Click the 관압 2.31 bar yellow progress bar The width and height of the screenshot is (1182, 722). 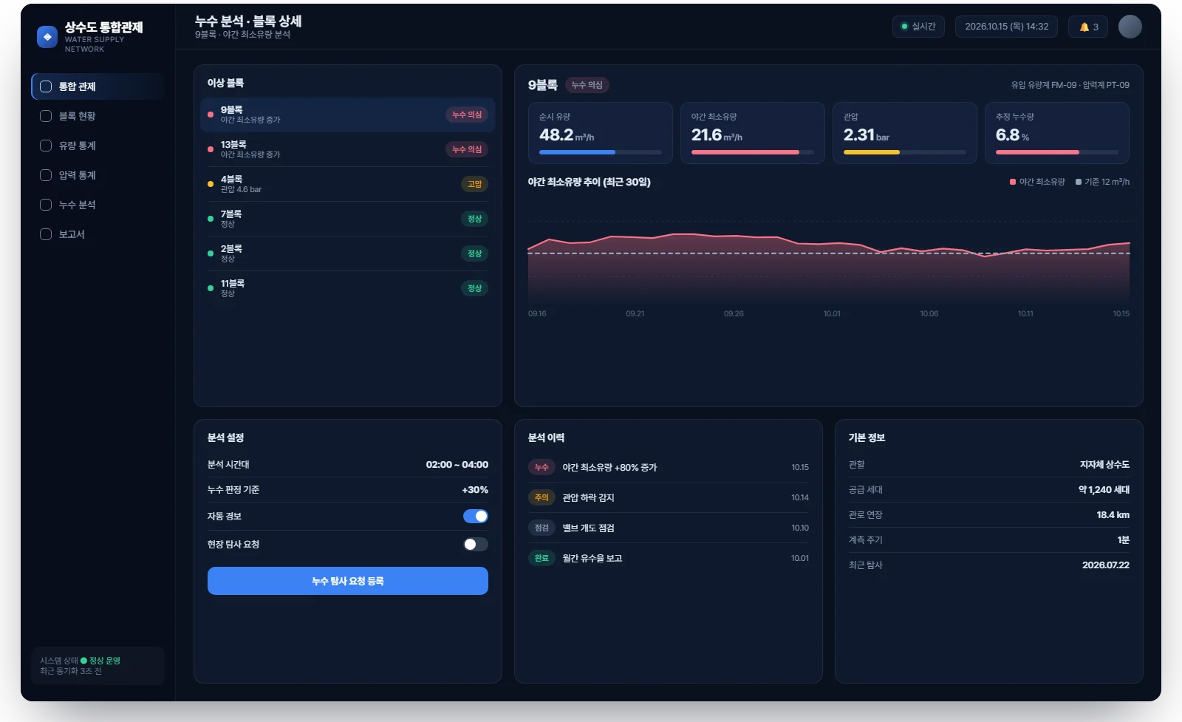[905, 152]
